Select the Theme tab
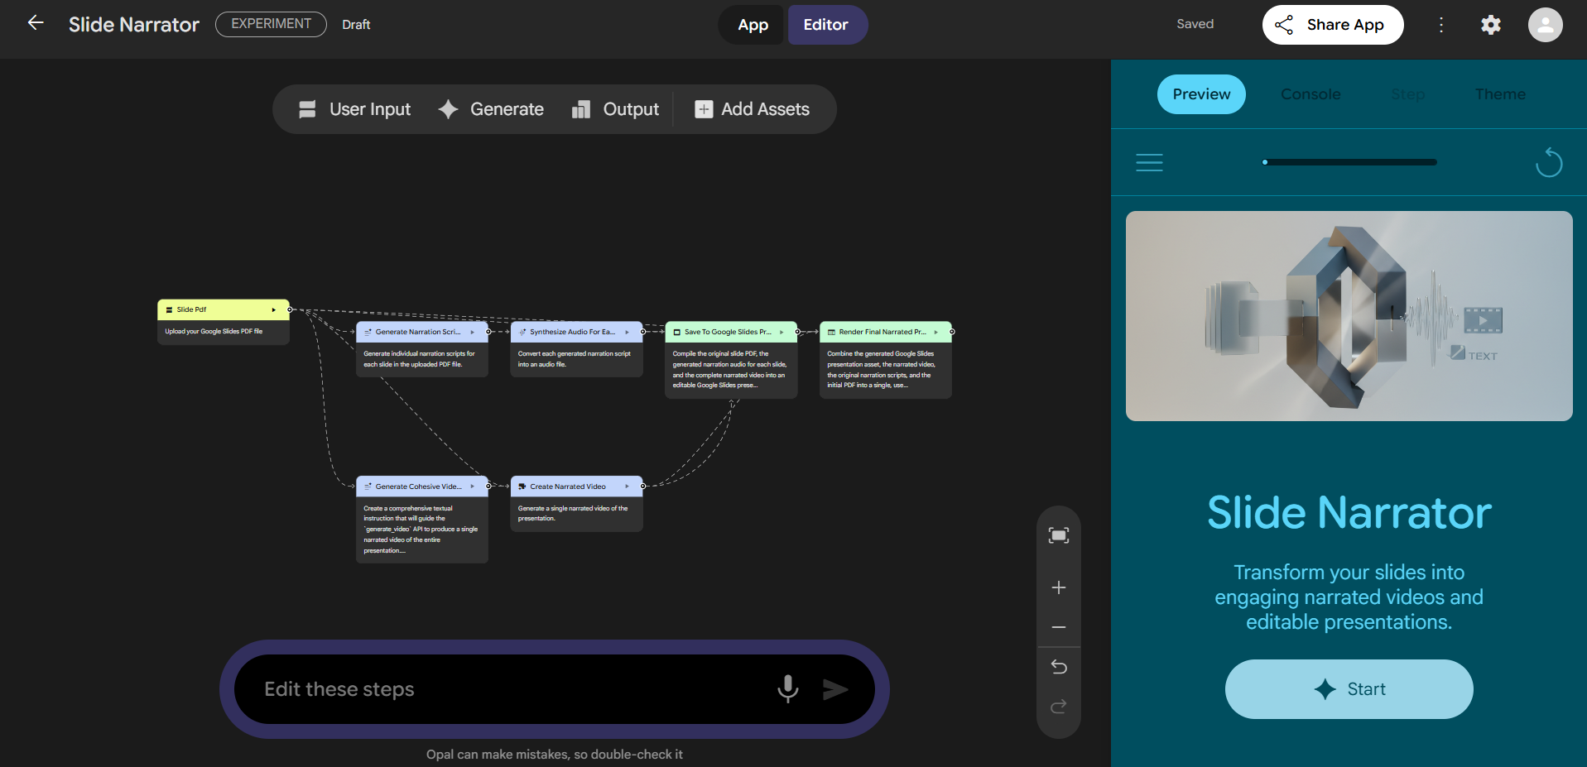1587x767 pixels. coord(1499,94)
